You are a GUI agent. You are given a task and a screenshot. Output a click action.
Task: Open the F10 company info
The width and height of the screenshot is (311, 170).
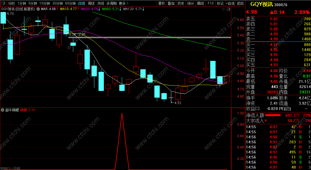[211, 3]
